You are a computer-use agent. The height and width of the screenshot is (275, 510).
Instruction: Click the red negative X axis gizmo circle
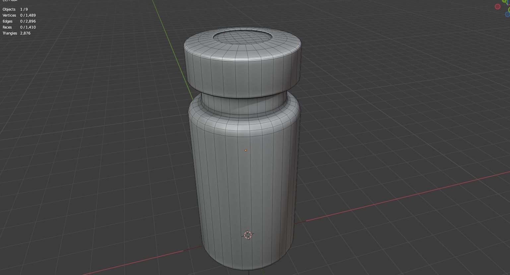click(x=497, y=7)
